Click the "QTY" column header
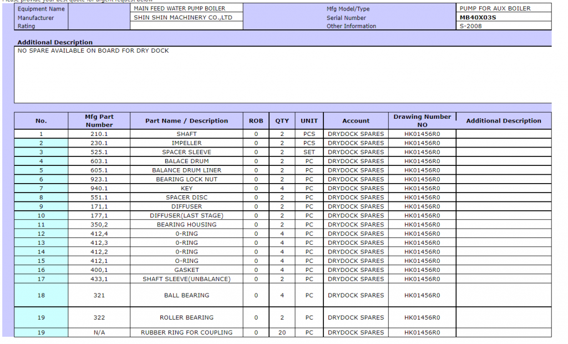568x344 pixels. click(x=282, y=120)
